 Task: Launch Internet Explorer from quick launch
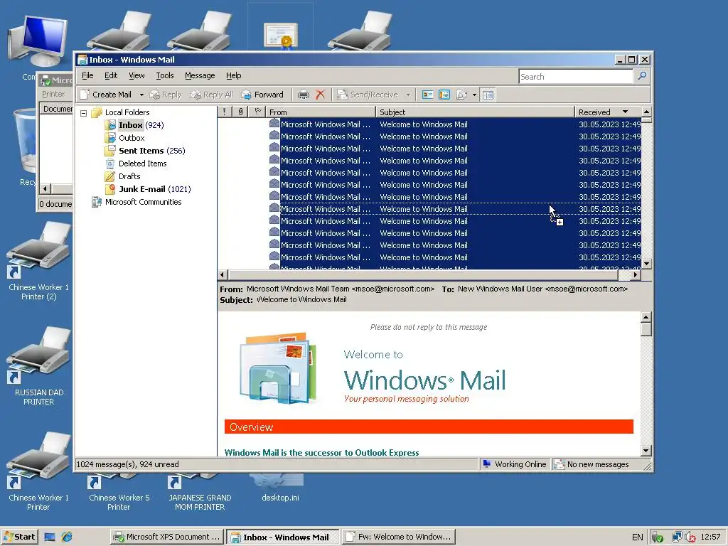coord(68,537)
